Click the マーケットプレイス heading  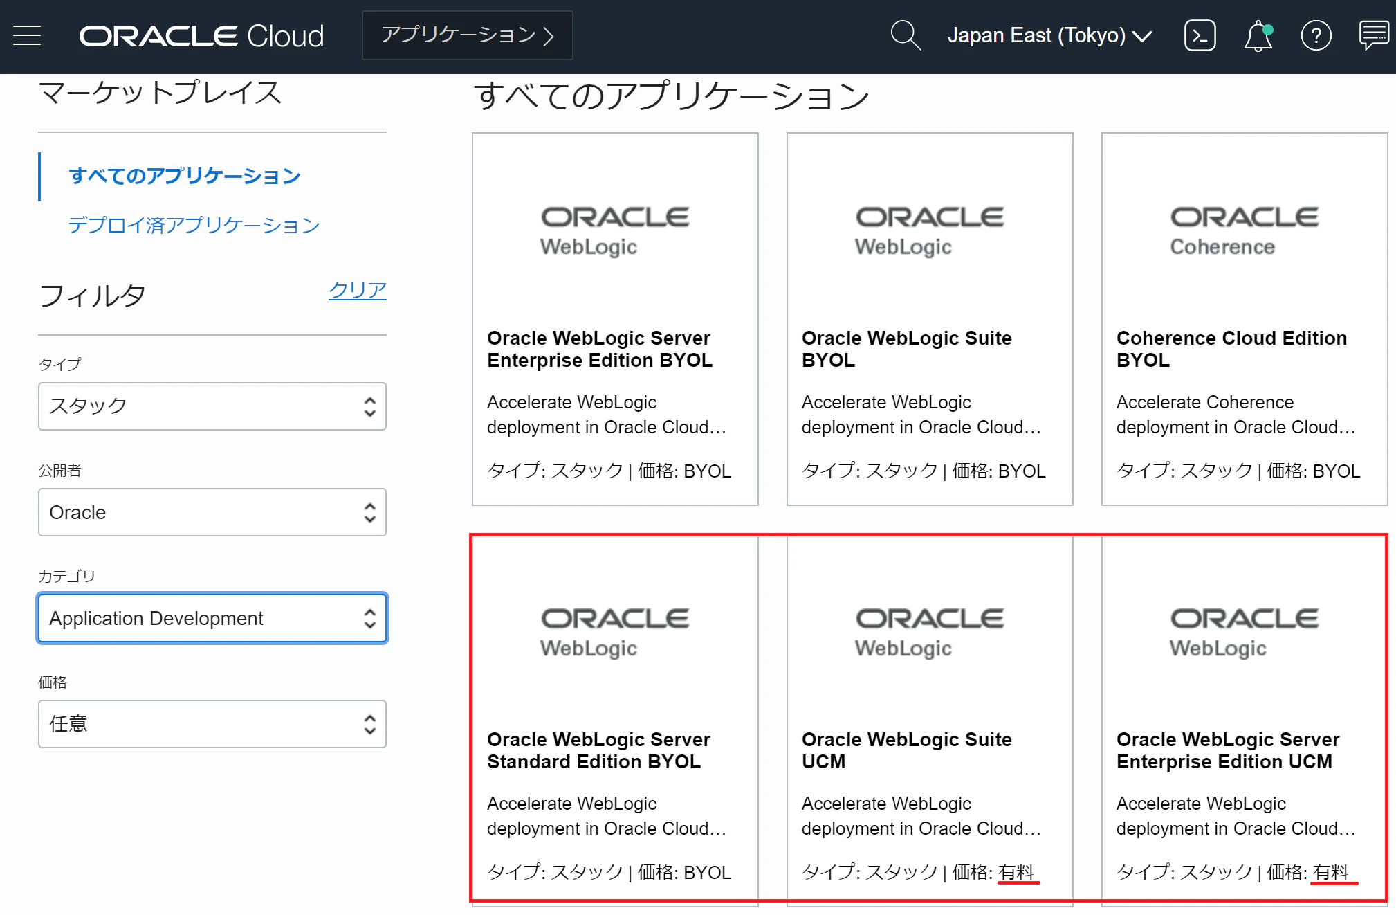160,93
